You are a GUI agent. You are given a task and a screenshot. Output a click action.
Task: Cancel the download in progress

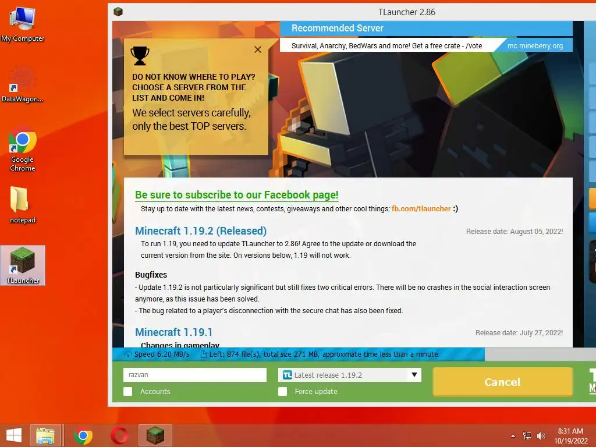(x=502, y=382)
